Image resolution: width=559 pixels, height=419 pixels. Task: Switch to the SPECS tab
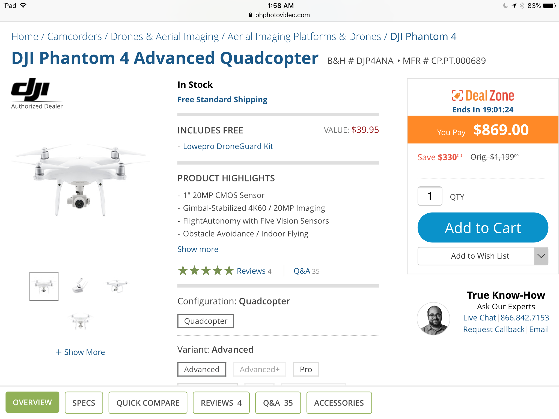[84, 403]
